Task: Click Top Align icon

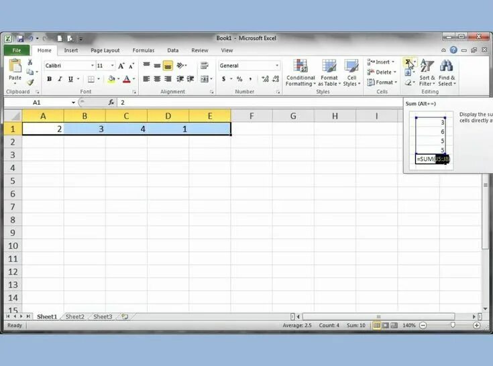Action: click(x=146, y=65)
